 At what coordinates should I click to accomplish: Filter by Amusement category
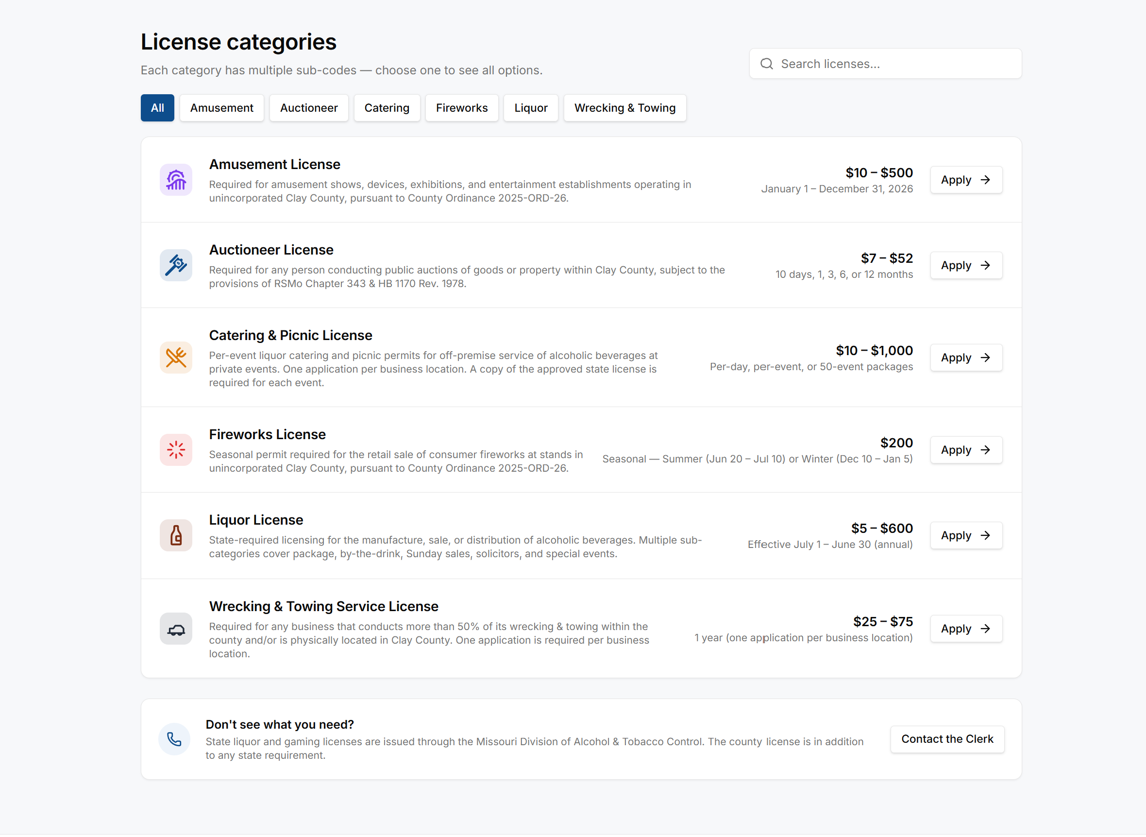pos(222,108)
